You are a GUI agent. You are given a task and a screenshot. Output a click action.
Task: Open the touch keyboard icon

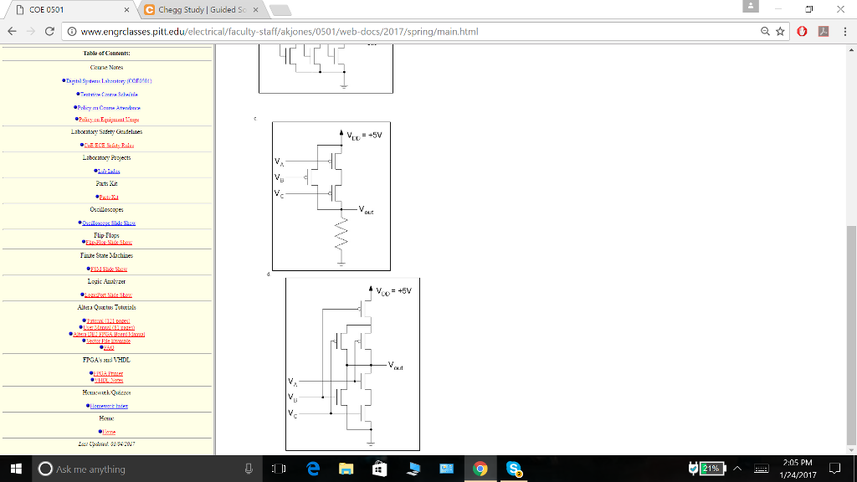pyautogui.click(x=762, y=469)
